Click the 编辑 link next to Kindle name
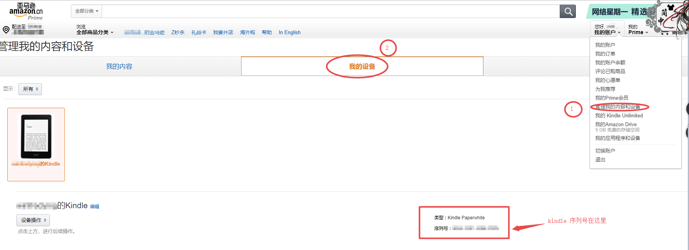The height and width of the screenshot is (250, 689). coord(94,206)
